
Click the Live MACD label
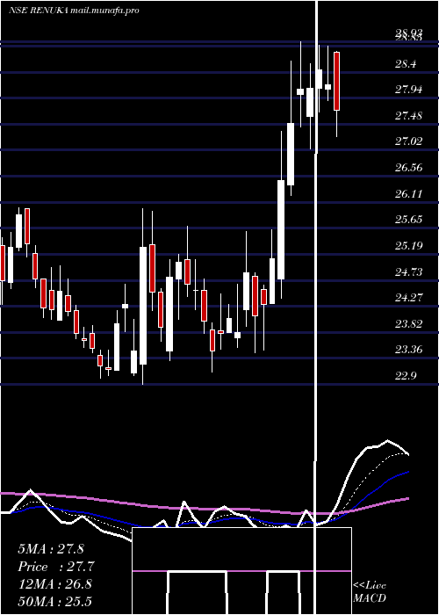click(x=370, y=591)
